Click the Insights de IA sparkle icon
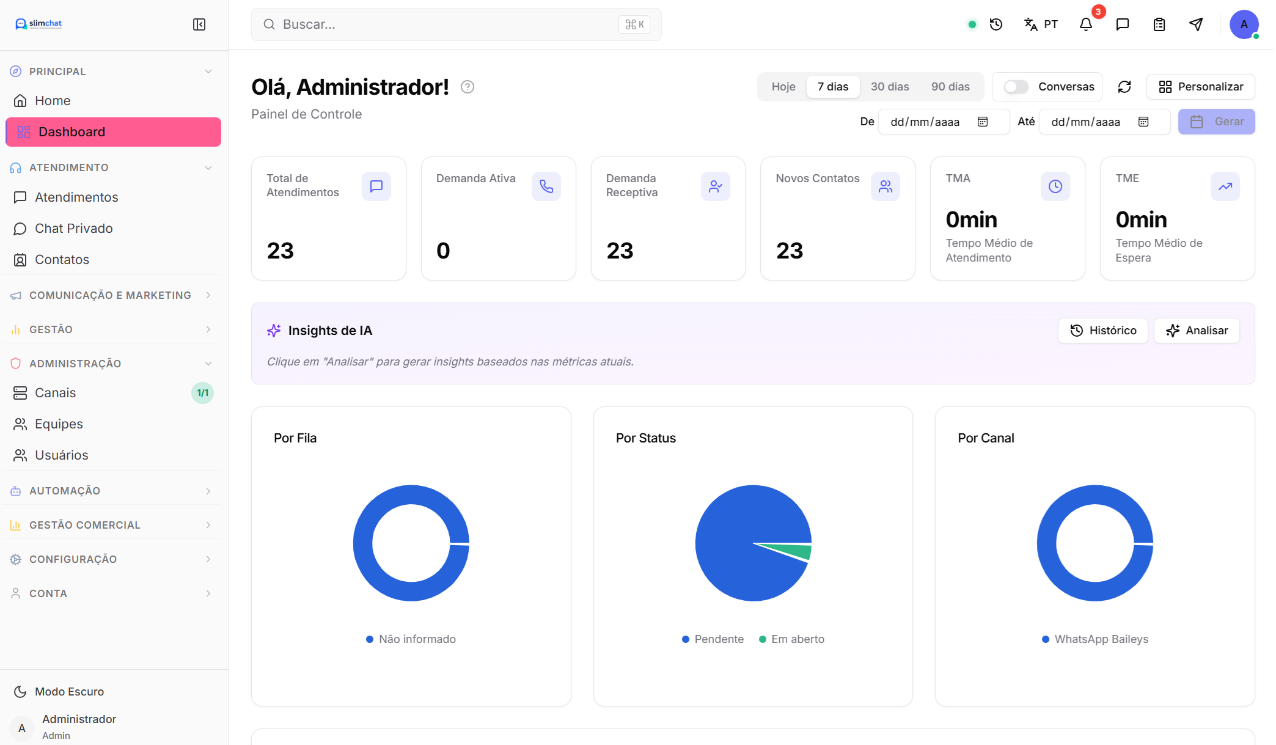This screenshot has width=1276, height=745. (x=274, y=331)
